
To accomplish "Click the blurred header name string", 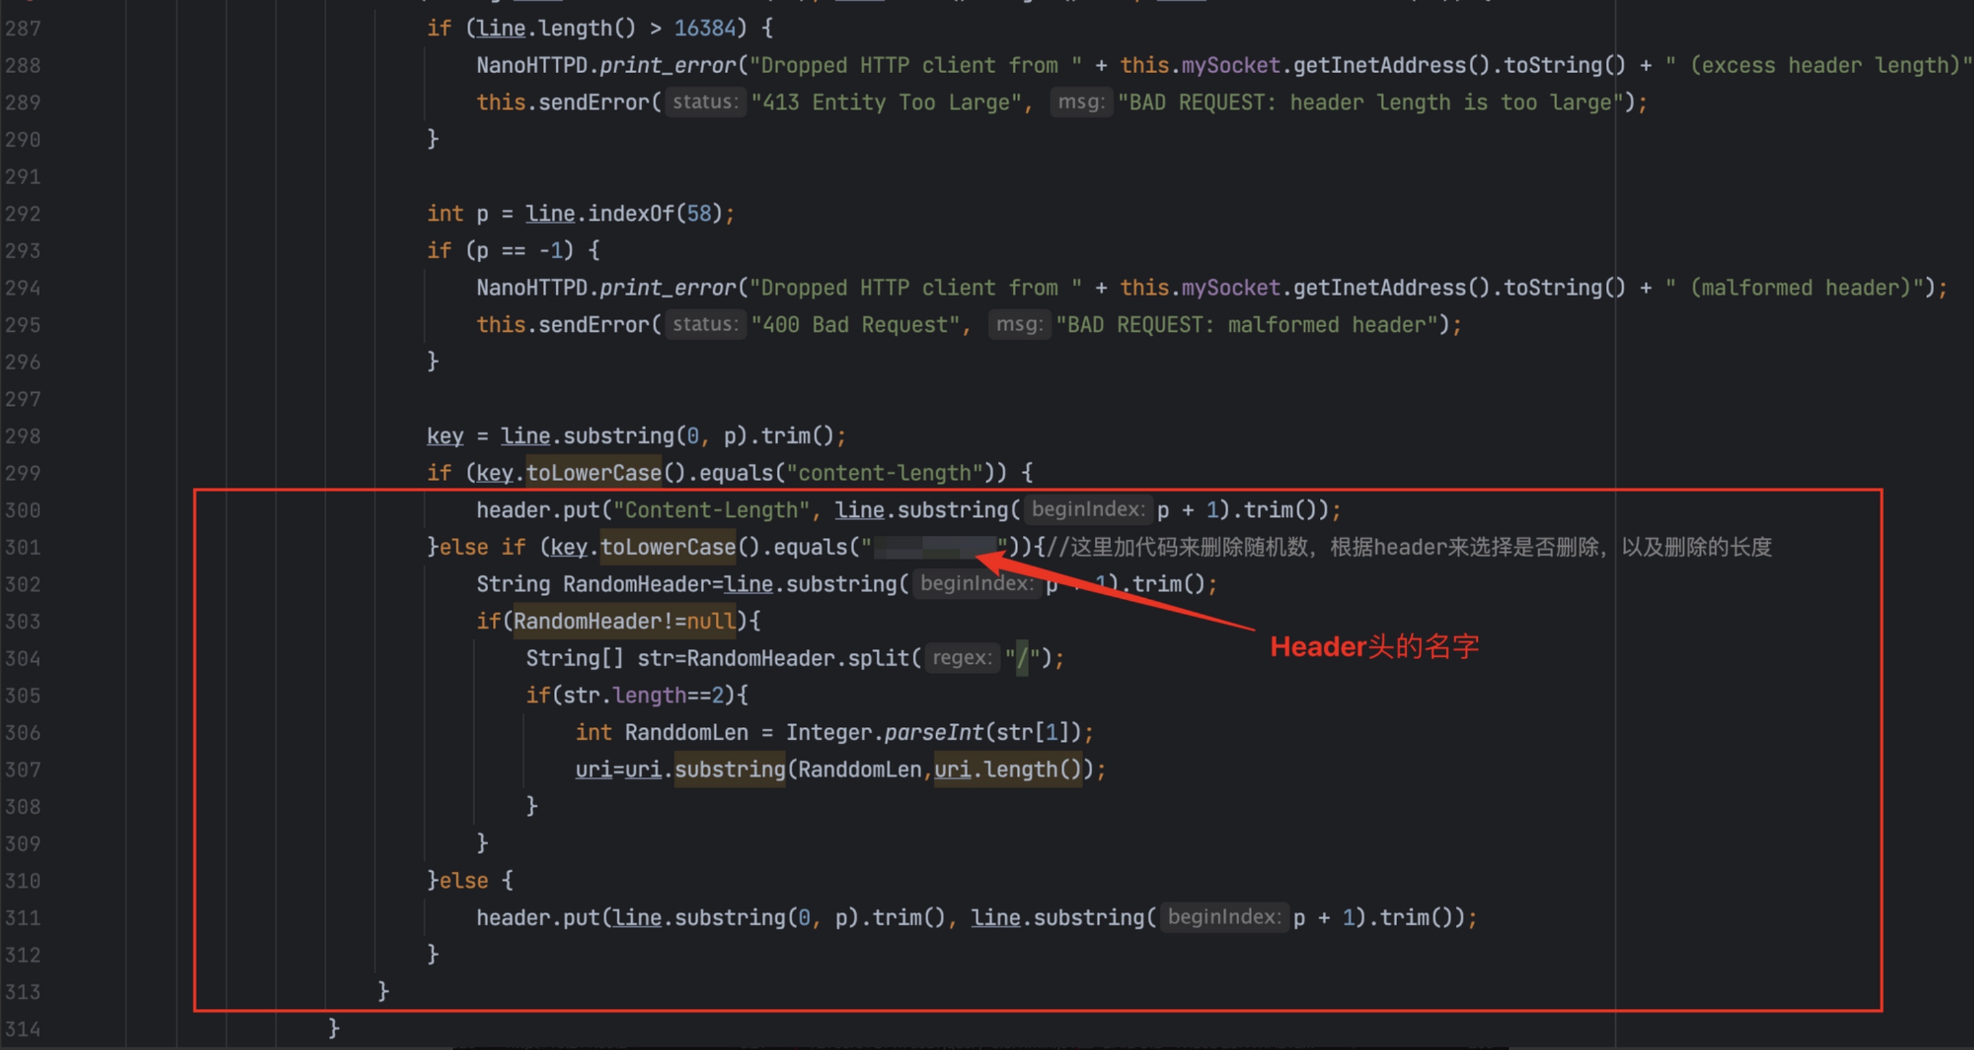I will point(935,547).
